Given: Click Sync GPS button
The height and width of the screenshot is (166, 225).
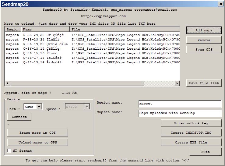Looking at the screenshot, I should tap(204, 50).
